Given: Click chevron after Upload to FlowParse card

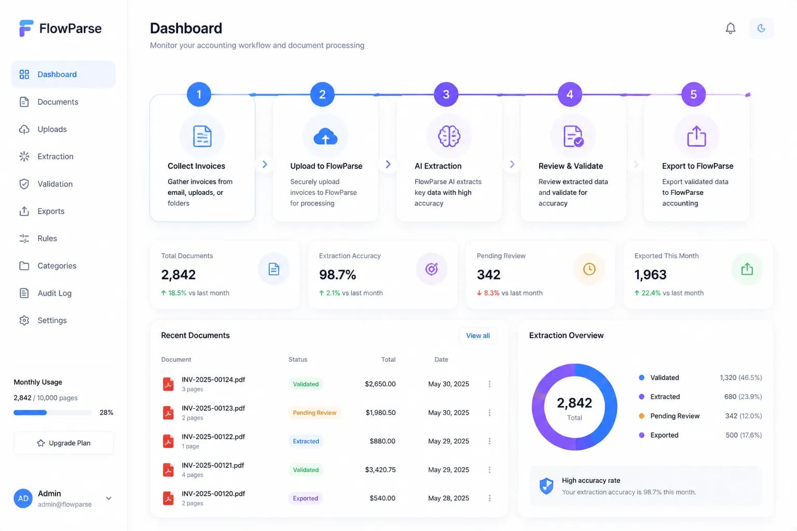Looking at the screenshot, I should [x=388, y=164].
